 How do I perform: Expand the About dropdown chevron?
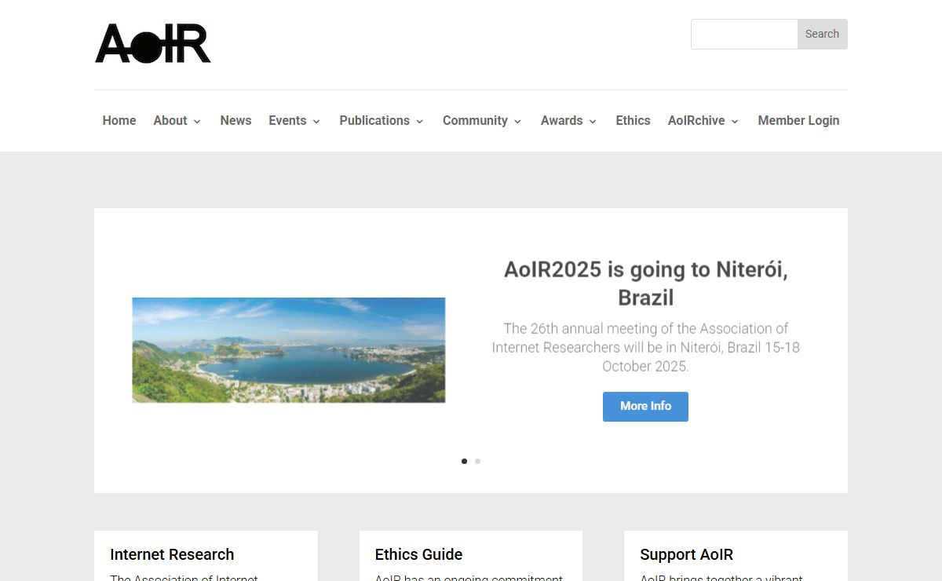[197, 121]
